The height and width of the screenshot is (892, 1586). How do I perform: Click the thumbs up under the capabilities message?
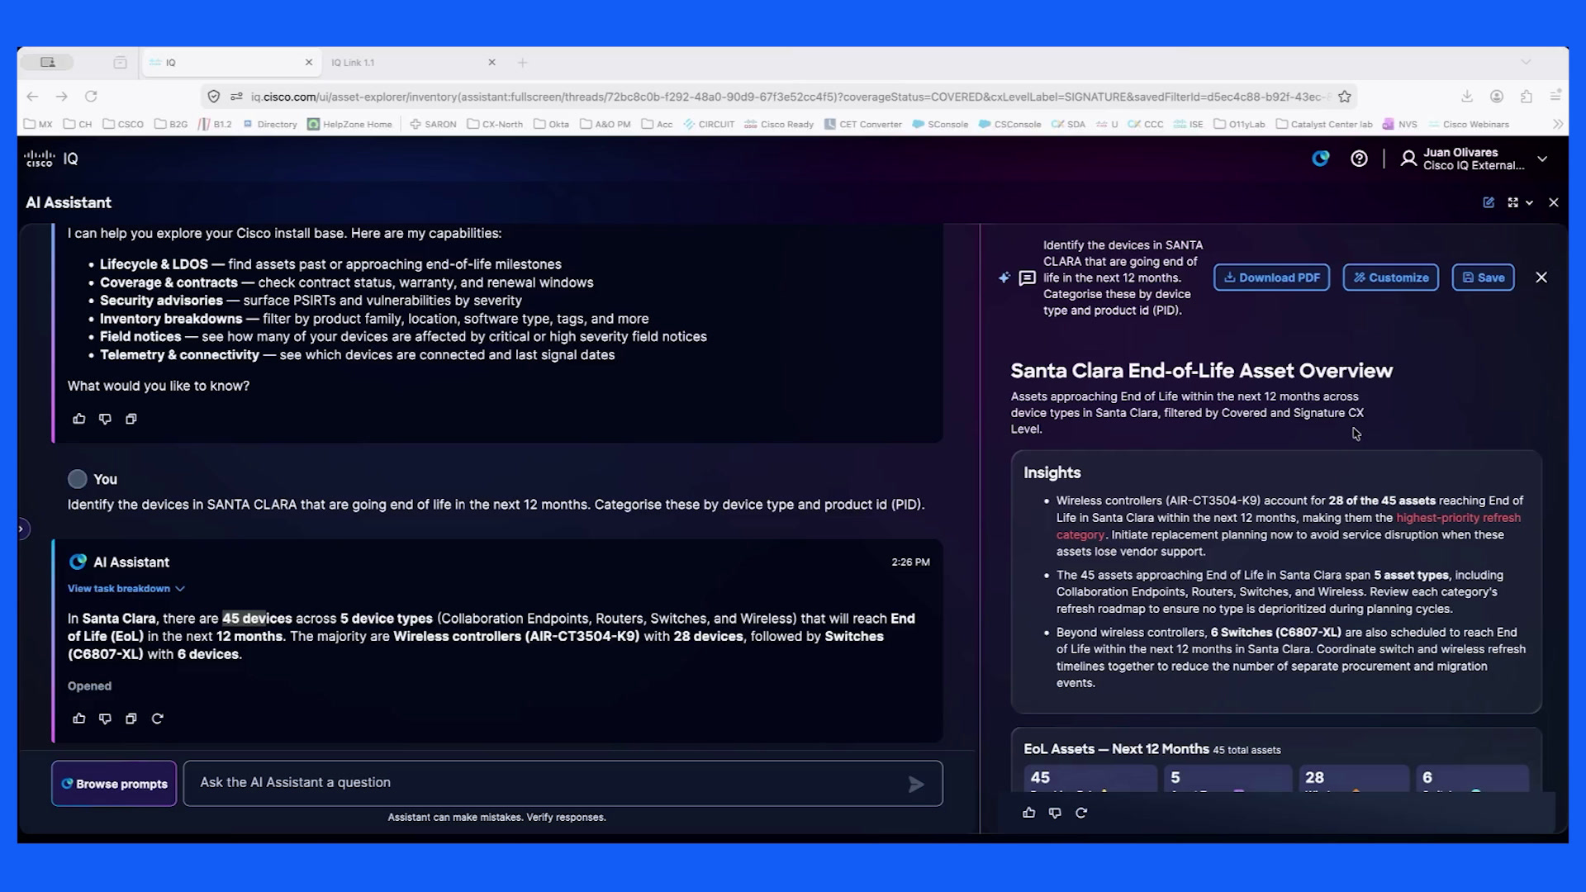79,419
